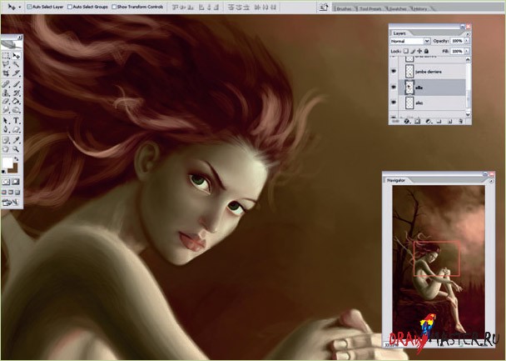506x361 pixels.
Task: Switch to Quick Mask mode
Action: [x=16, y=182]
